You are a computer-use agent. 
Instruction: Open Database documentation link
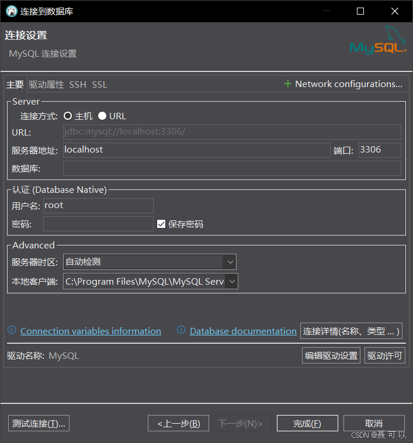[x=243, y=331]
